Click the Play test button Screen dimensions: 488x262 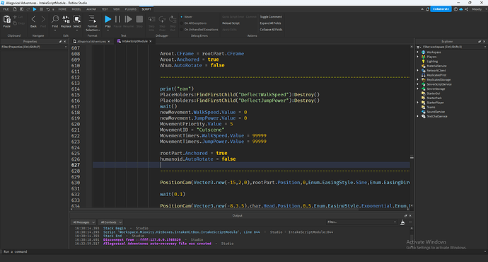pos(108,21)
